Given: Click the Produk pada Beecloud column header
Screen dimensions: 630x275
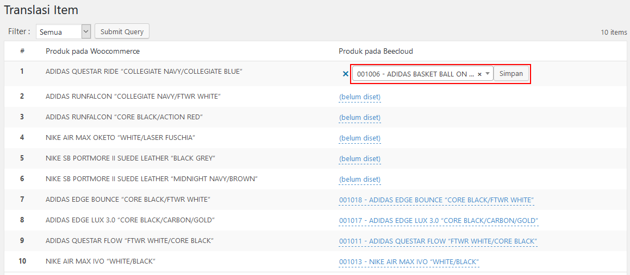Looking at the screenshot, I should point(376,52).
